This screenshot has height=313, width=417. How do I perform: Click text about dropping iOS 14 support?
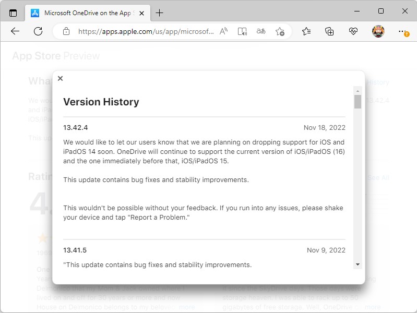(x=204, y=152)
